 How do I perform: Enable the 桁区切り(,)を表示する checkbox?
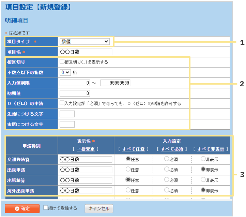[62, 62]
